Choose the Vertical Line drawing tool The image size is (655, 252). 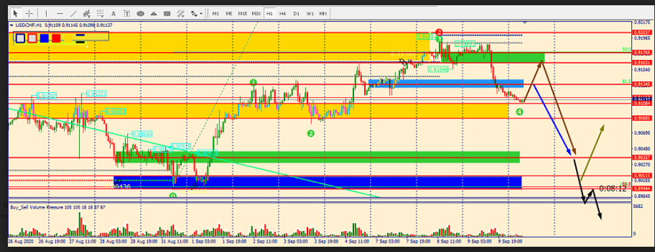point(46,13)
